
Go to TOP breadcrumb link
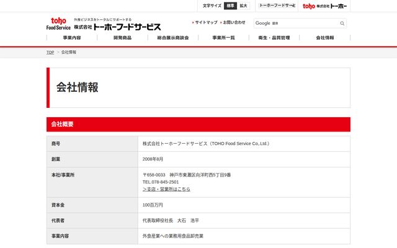tap(50, 52)
